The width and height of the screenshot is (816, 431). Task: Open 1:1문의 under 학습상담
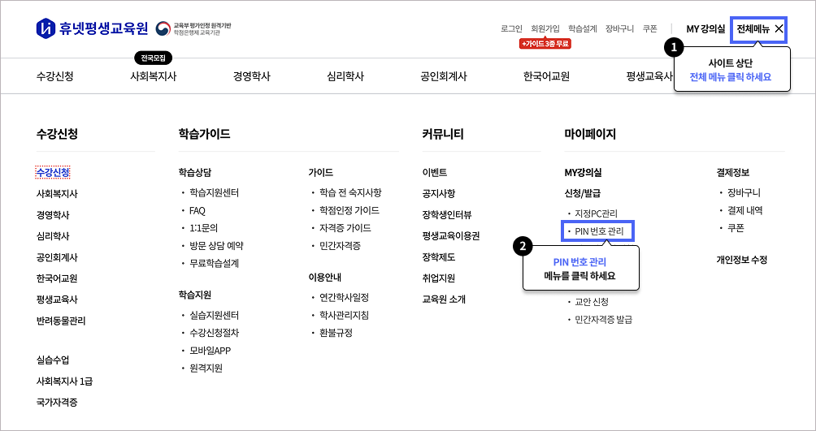203,228
